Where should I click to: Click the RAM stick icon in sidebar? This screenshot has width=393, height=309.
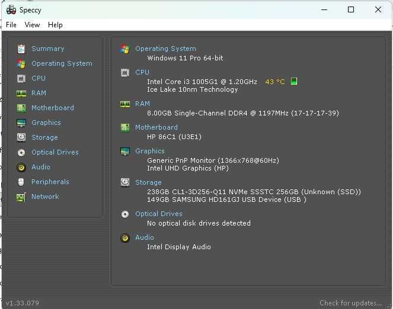pos(21,94)
